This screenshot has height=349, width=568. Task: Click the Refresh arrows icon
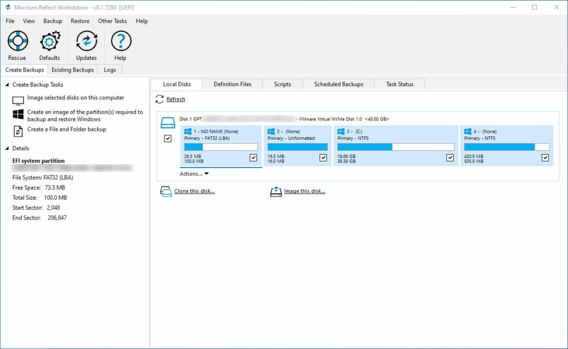[159, 99]
